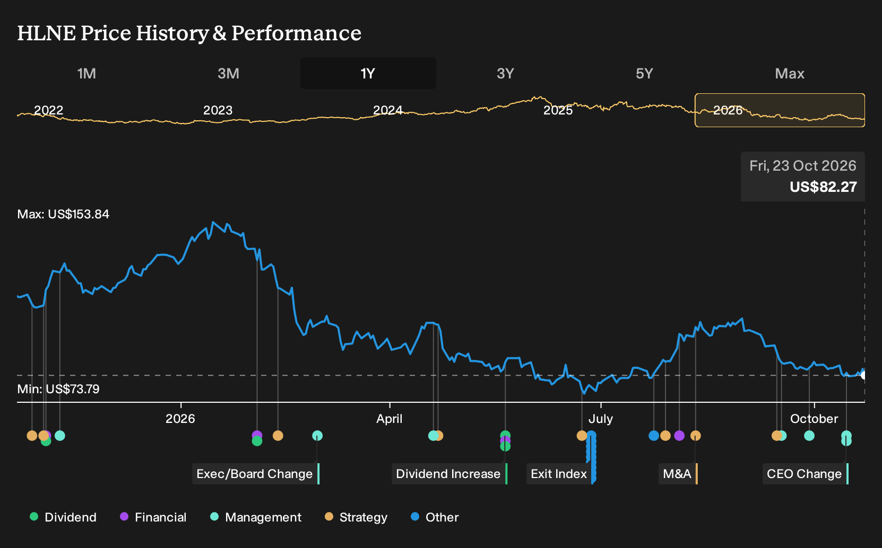The width and height of the screenshot is (882, 548).
Task: Open the Exec/Board Change event label
Action: pyautogui.click(x=256, y=474)
